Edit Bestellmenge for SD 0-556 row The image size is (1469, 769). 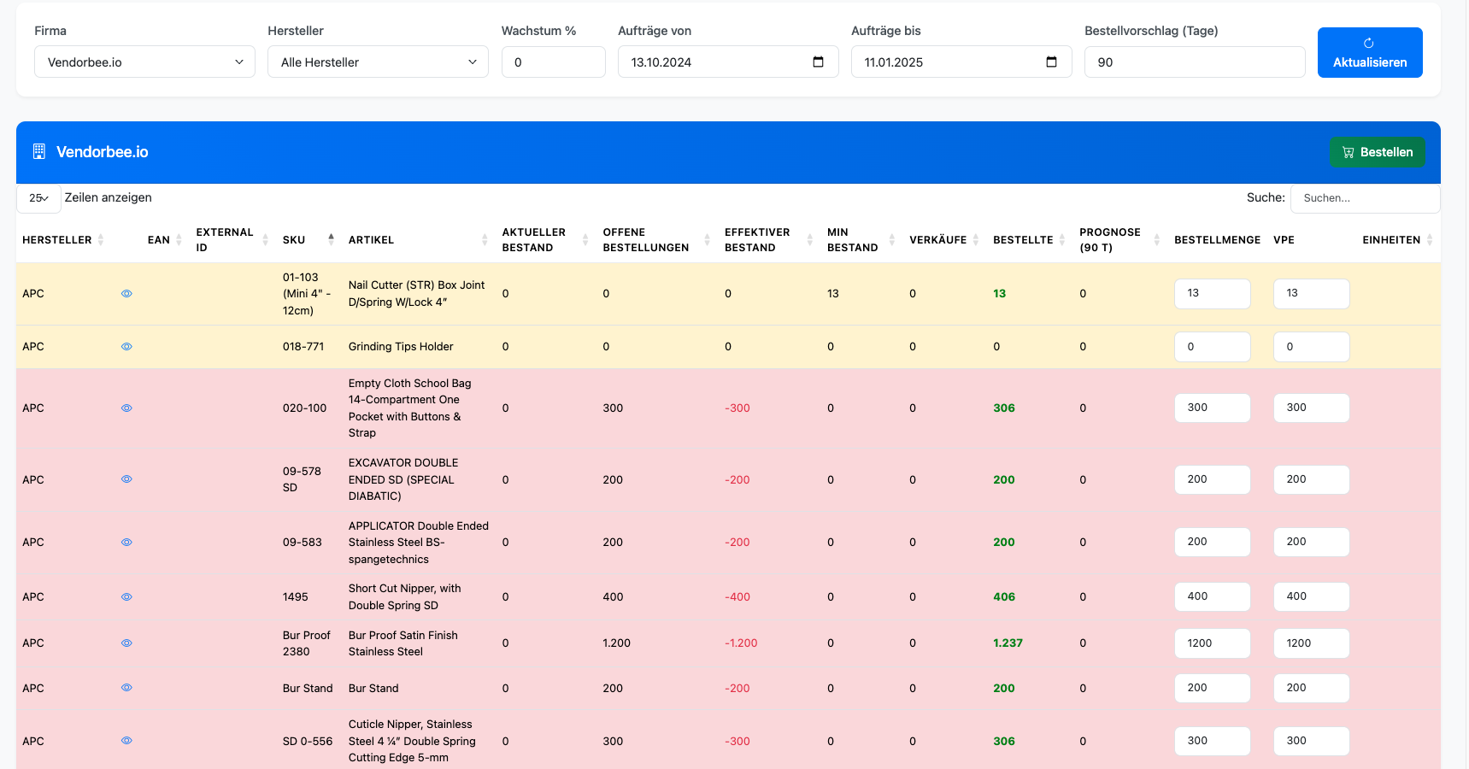(x=1212, y=741)
